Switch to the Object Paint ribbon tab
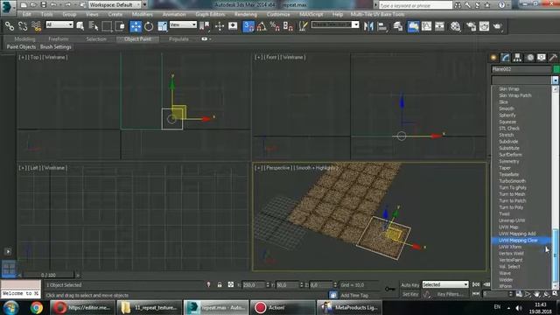 coord(138,38)
